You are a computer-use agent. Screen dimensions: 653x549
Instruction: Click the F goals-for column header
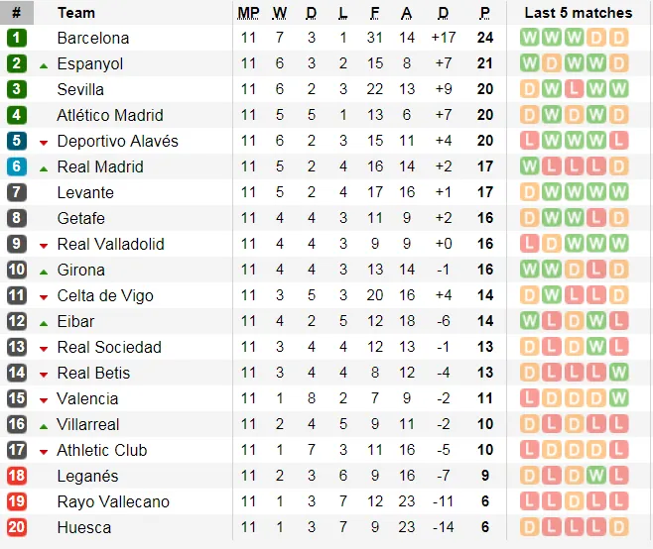click(375, 13)
